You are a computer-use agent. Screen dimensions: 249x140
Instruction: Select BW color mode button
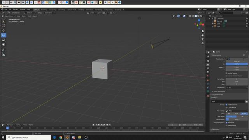[x=229, y=114]
